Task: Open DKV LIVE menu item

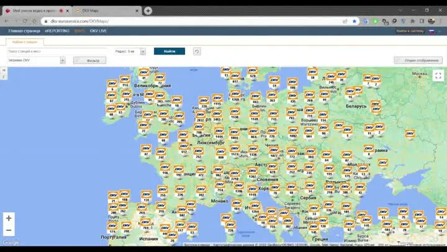Action: 98,31
